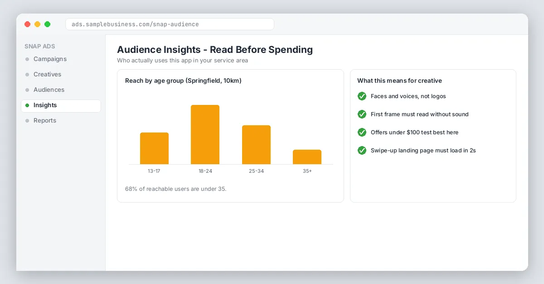Click Swipe-up landing page must load text

423,150
